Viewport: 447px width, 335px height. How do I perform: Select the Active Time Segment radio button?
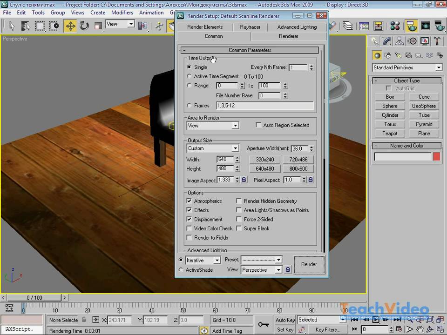(189, 76)
